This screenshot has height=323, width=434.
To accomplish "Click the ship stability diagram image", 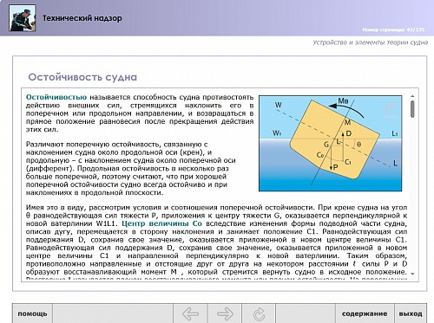I will pyautogui.click(x=330, y=143).
